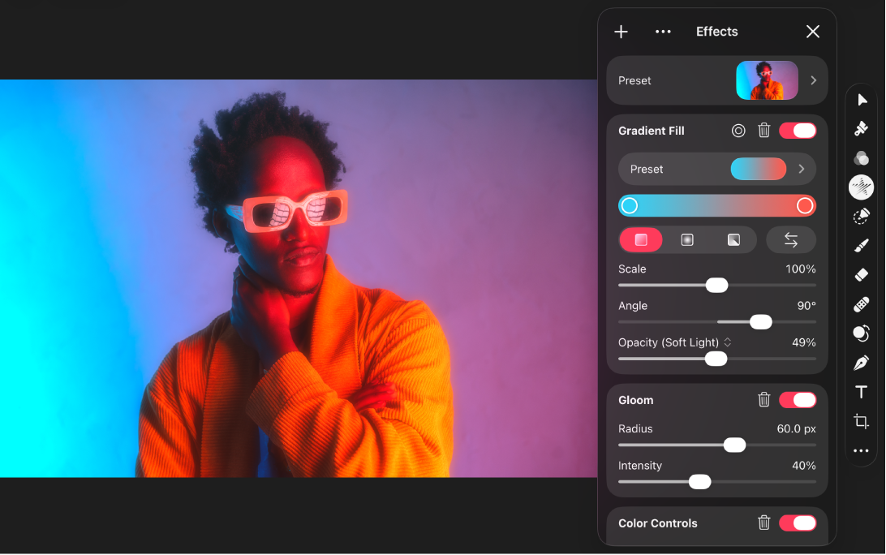The height and width of the screenshot is (555, 886).
Task: Turn off the Gloom effect toggle
Action: pos(798,400)
